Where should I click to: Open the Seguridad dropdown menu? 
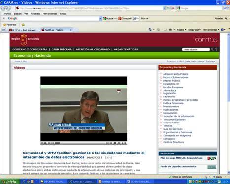point(195,30)
